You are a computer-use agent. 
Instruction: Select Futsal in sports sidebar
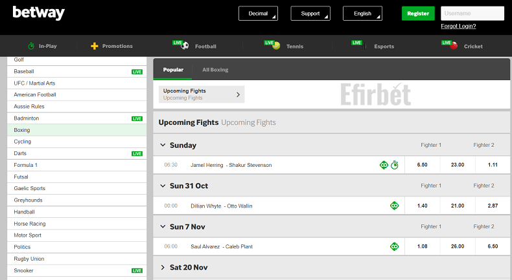(x=76, y=177)
